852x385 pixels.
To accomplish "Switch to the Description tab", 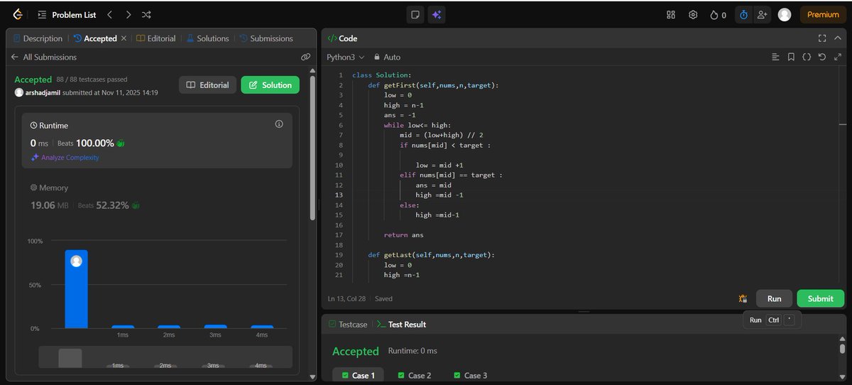I will point(38,38).
